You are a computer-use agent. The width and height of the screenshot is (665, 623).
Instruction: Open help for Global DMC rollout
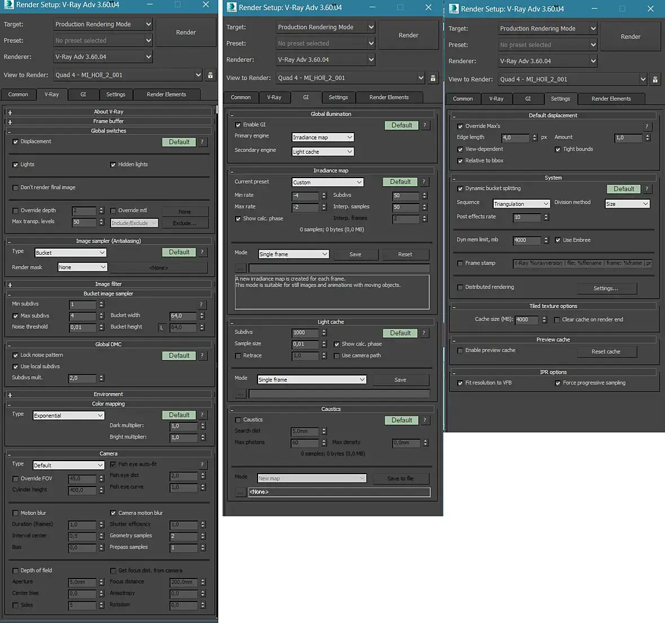202,356
